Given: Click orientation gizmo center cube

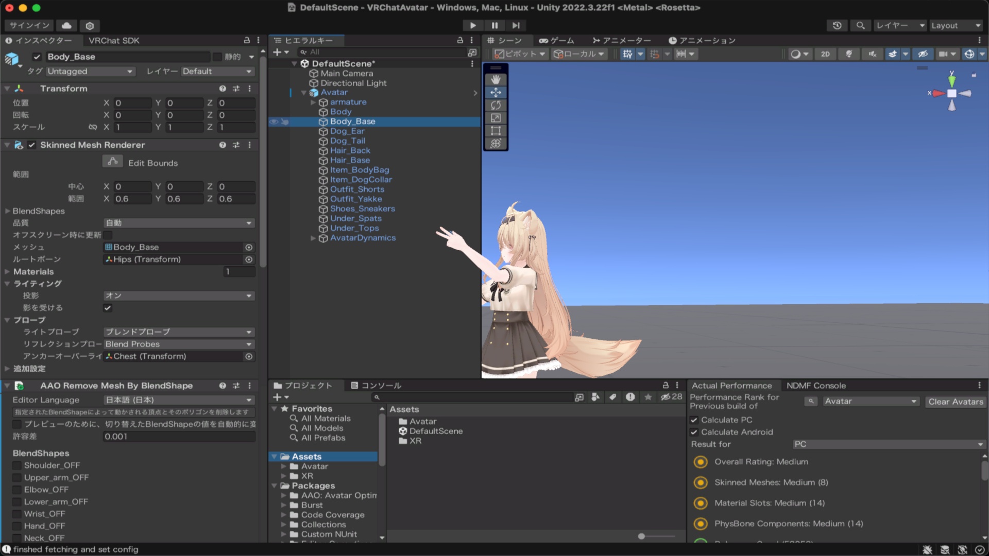Looking at the screenshot, I should pos(952,93).
